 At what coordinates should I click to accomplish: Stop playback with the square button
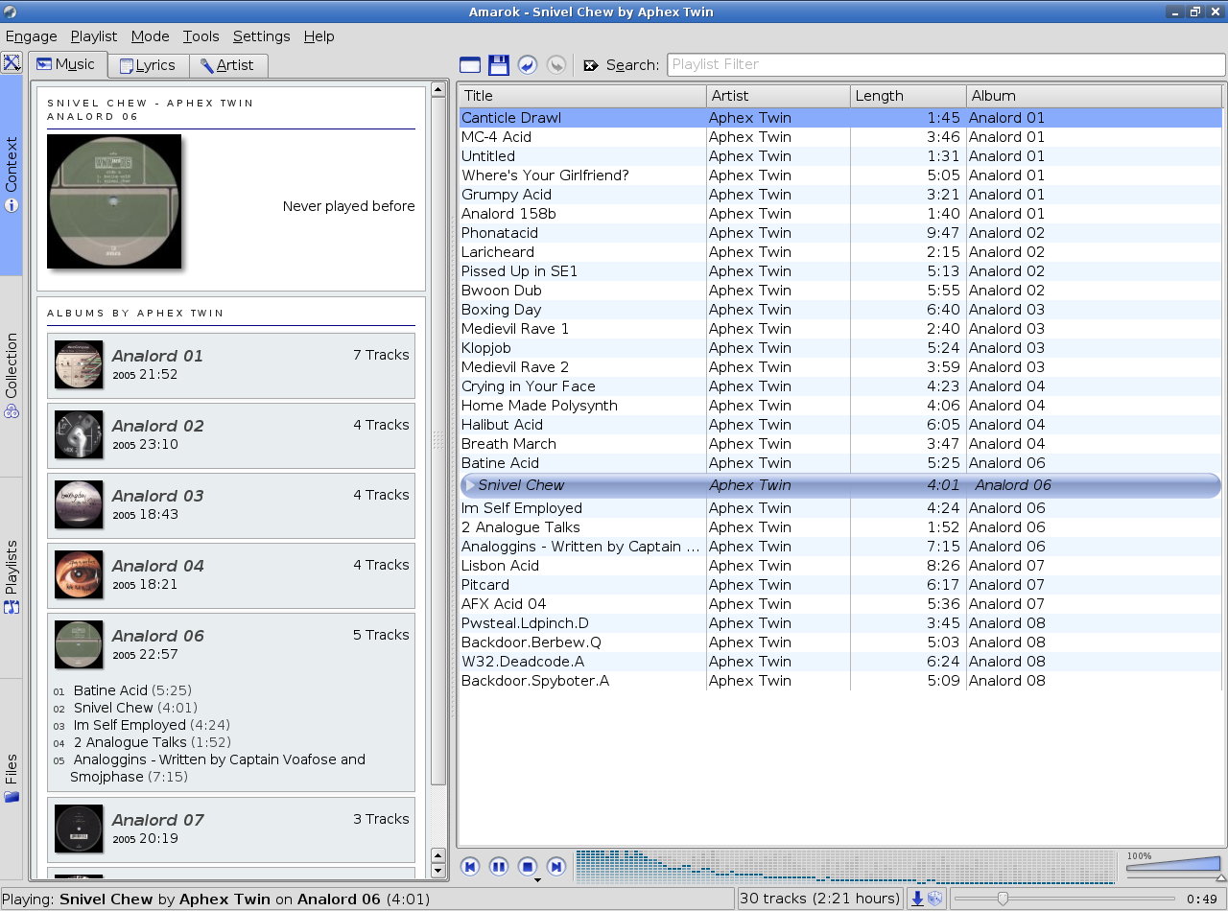[x=527, y=867]
